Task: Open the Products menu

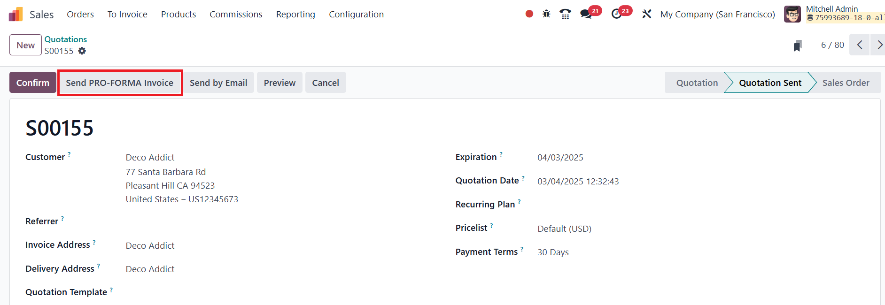Action: (179, 15)
